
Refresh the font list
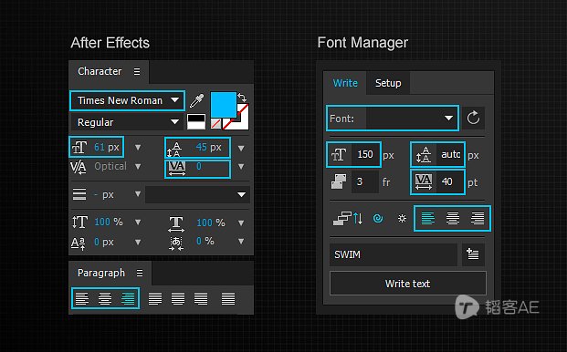pos(473,118)
